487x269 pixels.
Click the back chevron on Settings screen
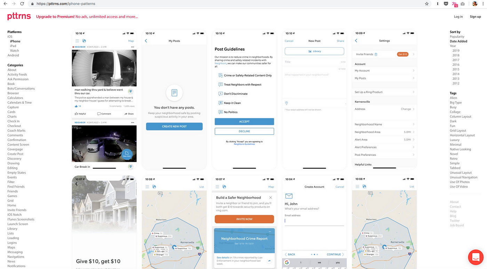[x=356, y=41]
